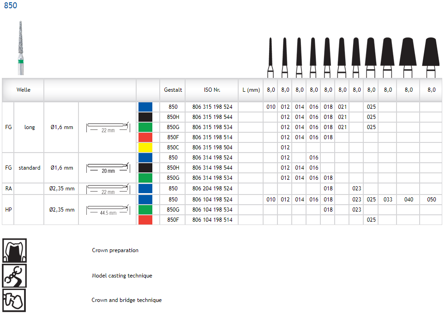This screenshot has width=445, height=313.
Task: Select ISO number 806 204 198 524
Action: (212, 189)
